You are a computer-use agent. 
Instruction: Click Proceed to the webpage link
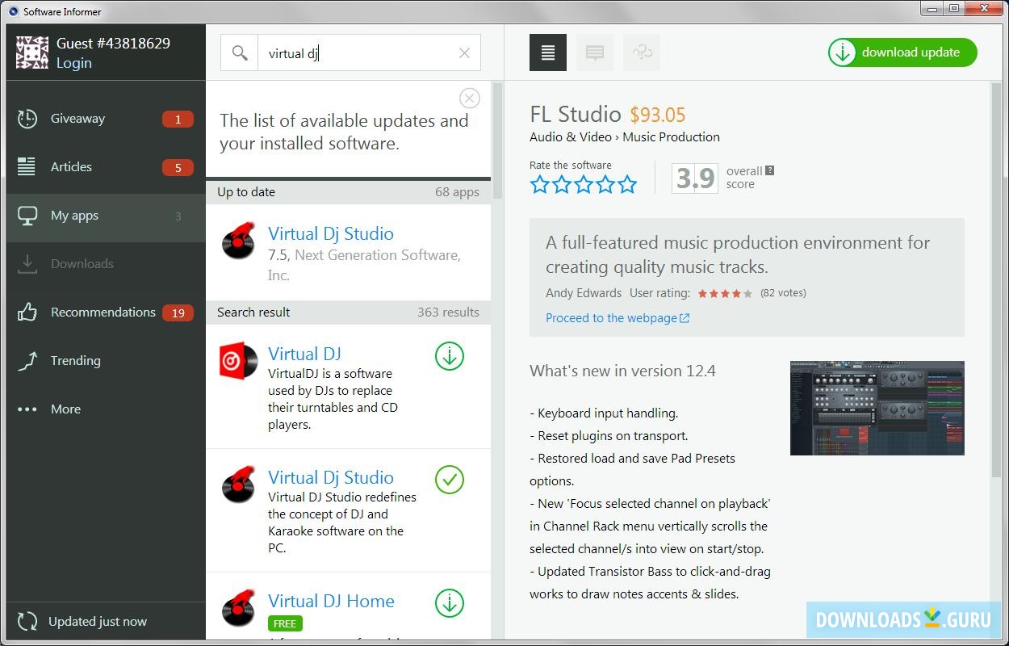(x=618, y=318)
